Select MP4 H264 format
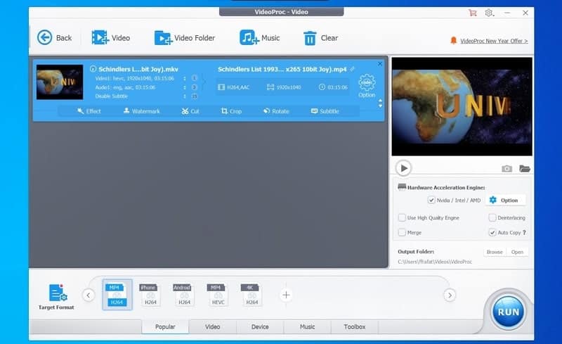Screen dimensions: 562x344 [117, 295]
